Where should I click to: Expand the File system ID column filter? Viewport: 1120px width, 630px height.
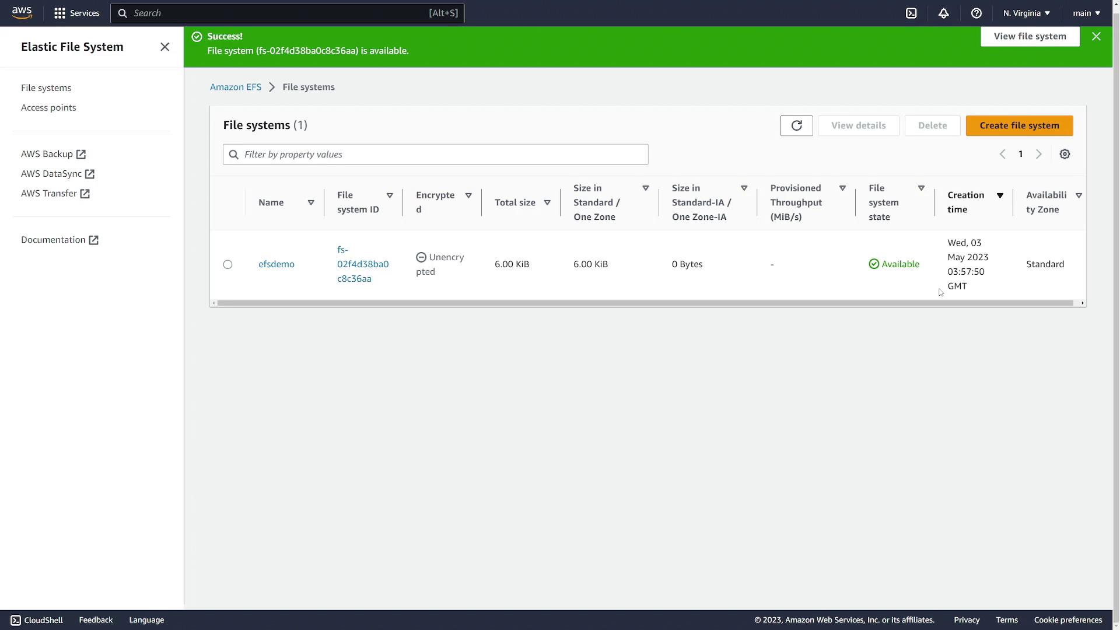[390, 195]
